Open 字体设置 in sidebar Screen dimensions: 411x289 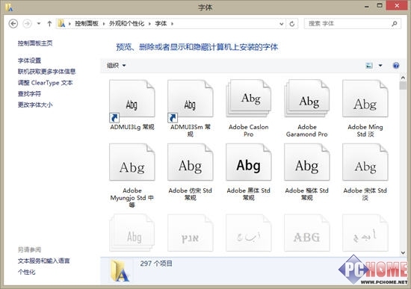(29, 60)
